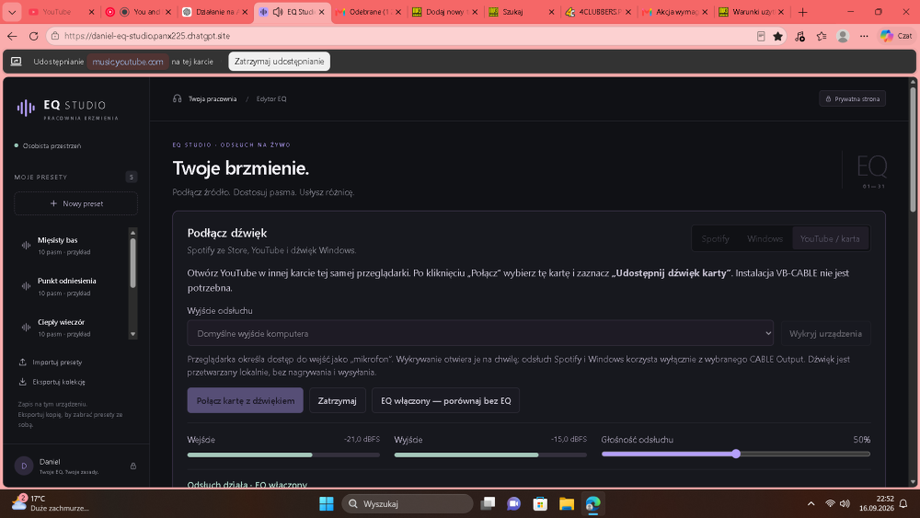
Task: Click the Prywatna strona button
Action: pos(853,98)
